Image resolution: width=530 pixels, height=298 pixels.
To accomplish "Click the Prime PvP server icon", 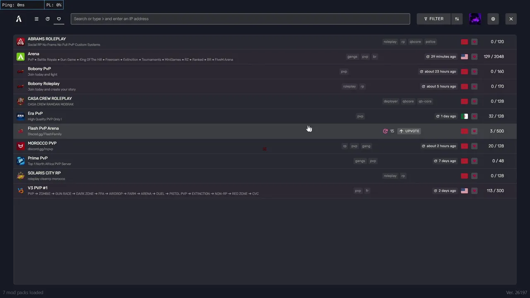I will (20, 161).
